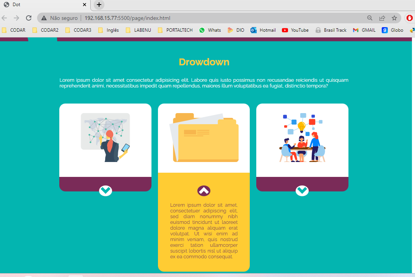Open the red browser extension icon
Viewport: 415px width, 277px height.
[x=409, y=18]
